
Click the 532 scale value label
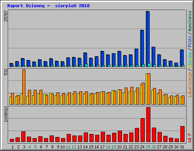6,72
